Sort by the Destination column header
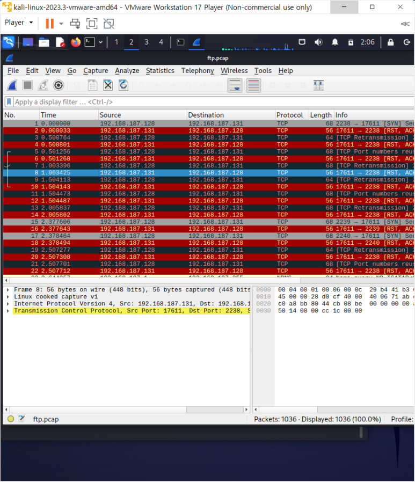Screen dimensions: 415x482 tap(231, 115)
